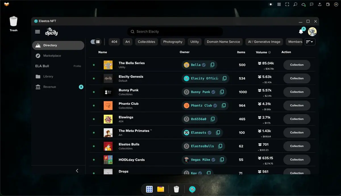Screen dimensions: 341x196
Task: Filter by the Members category
Action: point(294,42)
